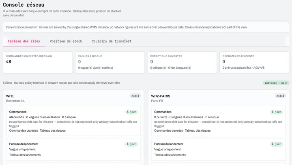Screen dimensions: 292x165
Task: Open the Couloirs de transfert tab
Action: point(112,41)
